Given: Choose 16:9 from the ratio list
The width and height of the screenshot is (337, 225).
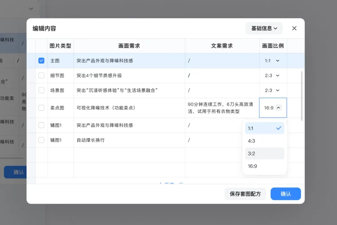Looking at the screenshot, I should click(x=264, y=166).
